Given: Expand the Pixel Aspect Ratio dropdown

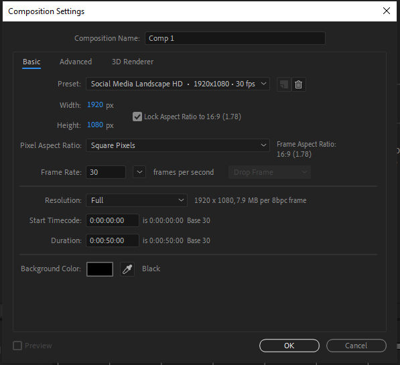Looking at the screenshot, I should pyautogui.click(x=178, y=145).
